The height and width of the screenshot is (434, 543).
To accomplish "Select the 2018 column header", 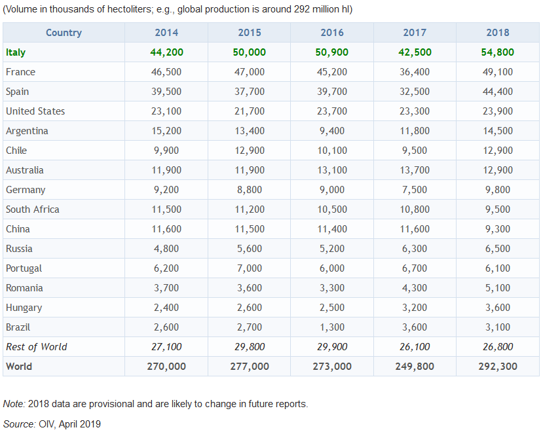I will (x=498, y=33).
